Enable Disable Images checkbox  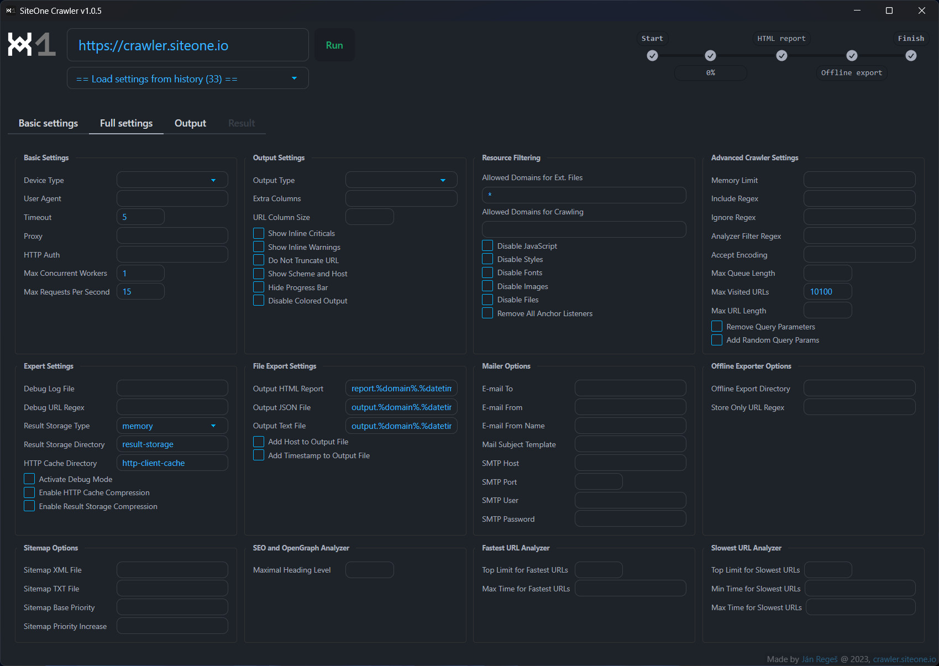click(x=487, y=286)
